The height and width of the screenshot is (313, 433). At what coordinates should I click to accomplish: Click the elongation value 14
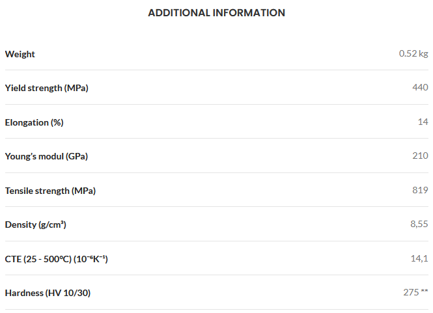click(423, 122)
